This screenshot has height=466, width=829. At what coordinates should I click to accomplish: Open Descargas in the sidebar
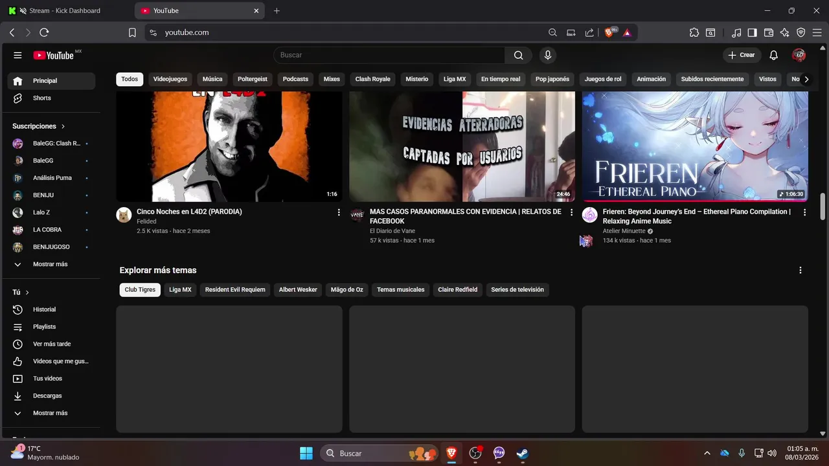point(51,395)
